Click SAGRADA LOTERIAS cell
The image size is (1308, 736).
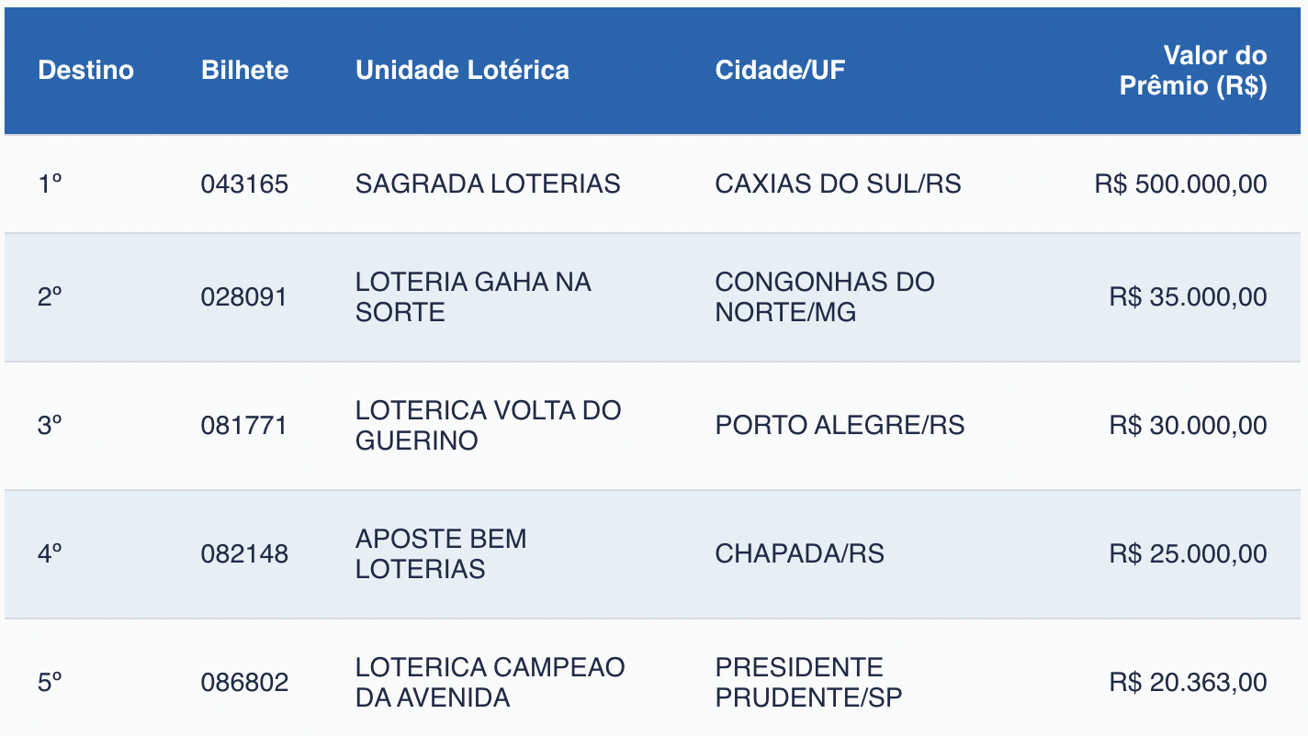pos(488,184)
